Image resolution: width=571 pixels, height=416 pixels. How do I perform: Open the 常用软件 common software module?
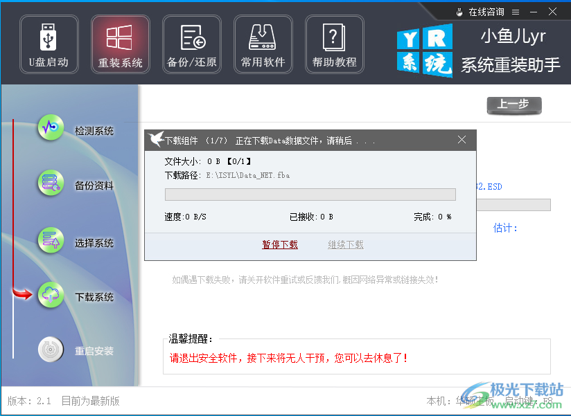point(263,44)
